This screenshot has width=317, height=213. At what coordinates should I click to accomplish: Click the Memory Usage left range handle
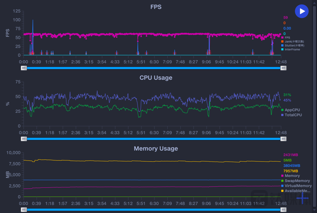pos(24,210)
